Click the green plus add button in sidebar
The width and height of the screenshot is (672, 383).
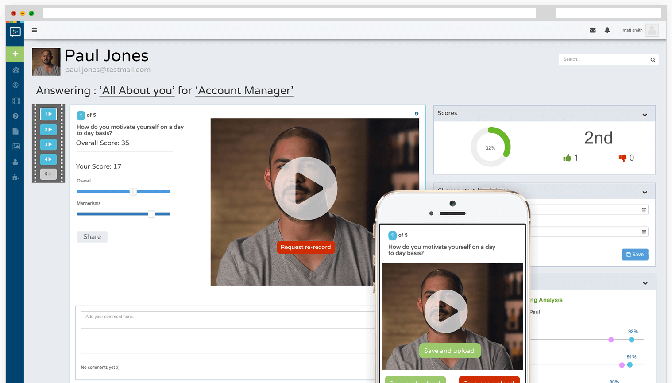(x=15, y=54)
